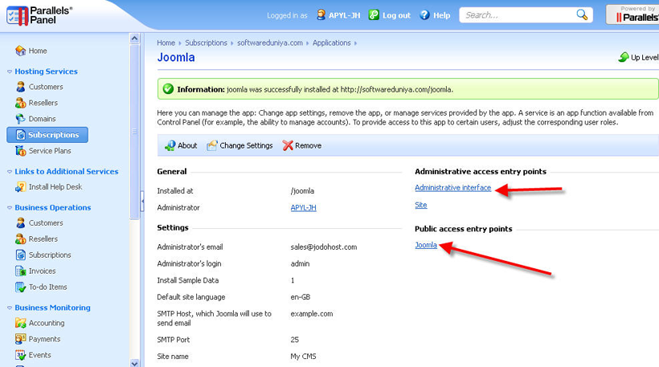Collapse Links to Additional Services section

[10, 172]
